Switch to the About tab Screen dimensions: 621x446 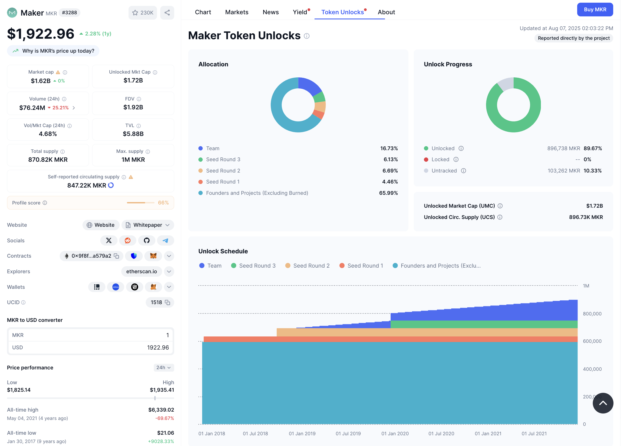point(386,12)
